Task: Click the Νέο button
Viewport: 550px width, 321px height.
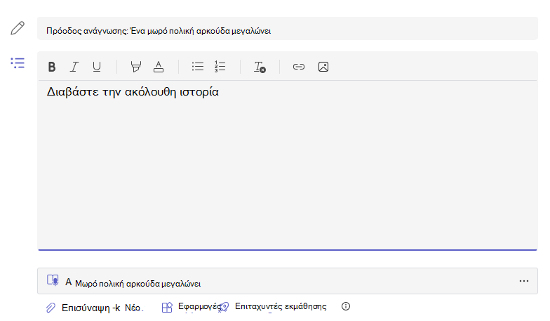Action: point(133,308)
